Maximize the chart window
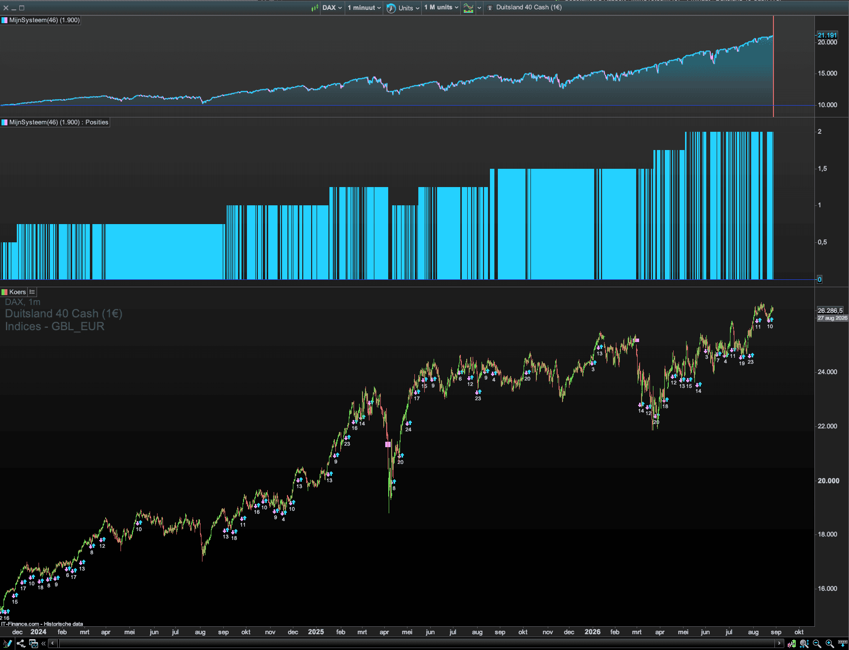The width and height of the screenshot is (849, 650). click(x=22, y=8)
